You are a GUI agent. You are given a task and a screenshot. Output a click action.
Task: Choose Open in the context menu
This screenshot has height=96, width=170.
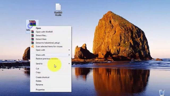[51, 28]
